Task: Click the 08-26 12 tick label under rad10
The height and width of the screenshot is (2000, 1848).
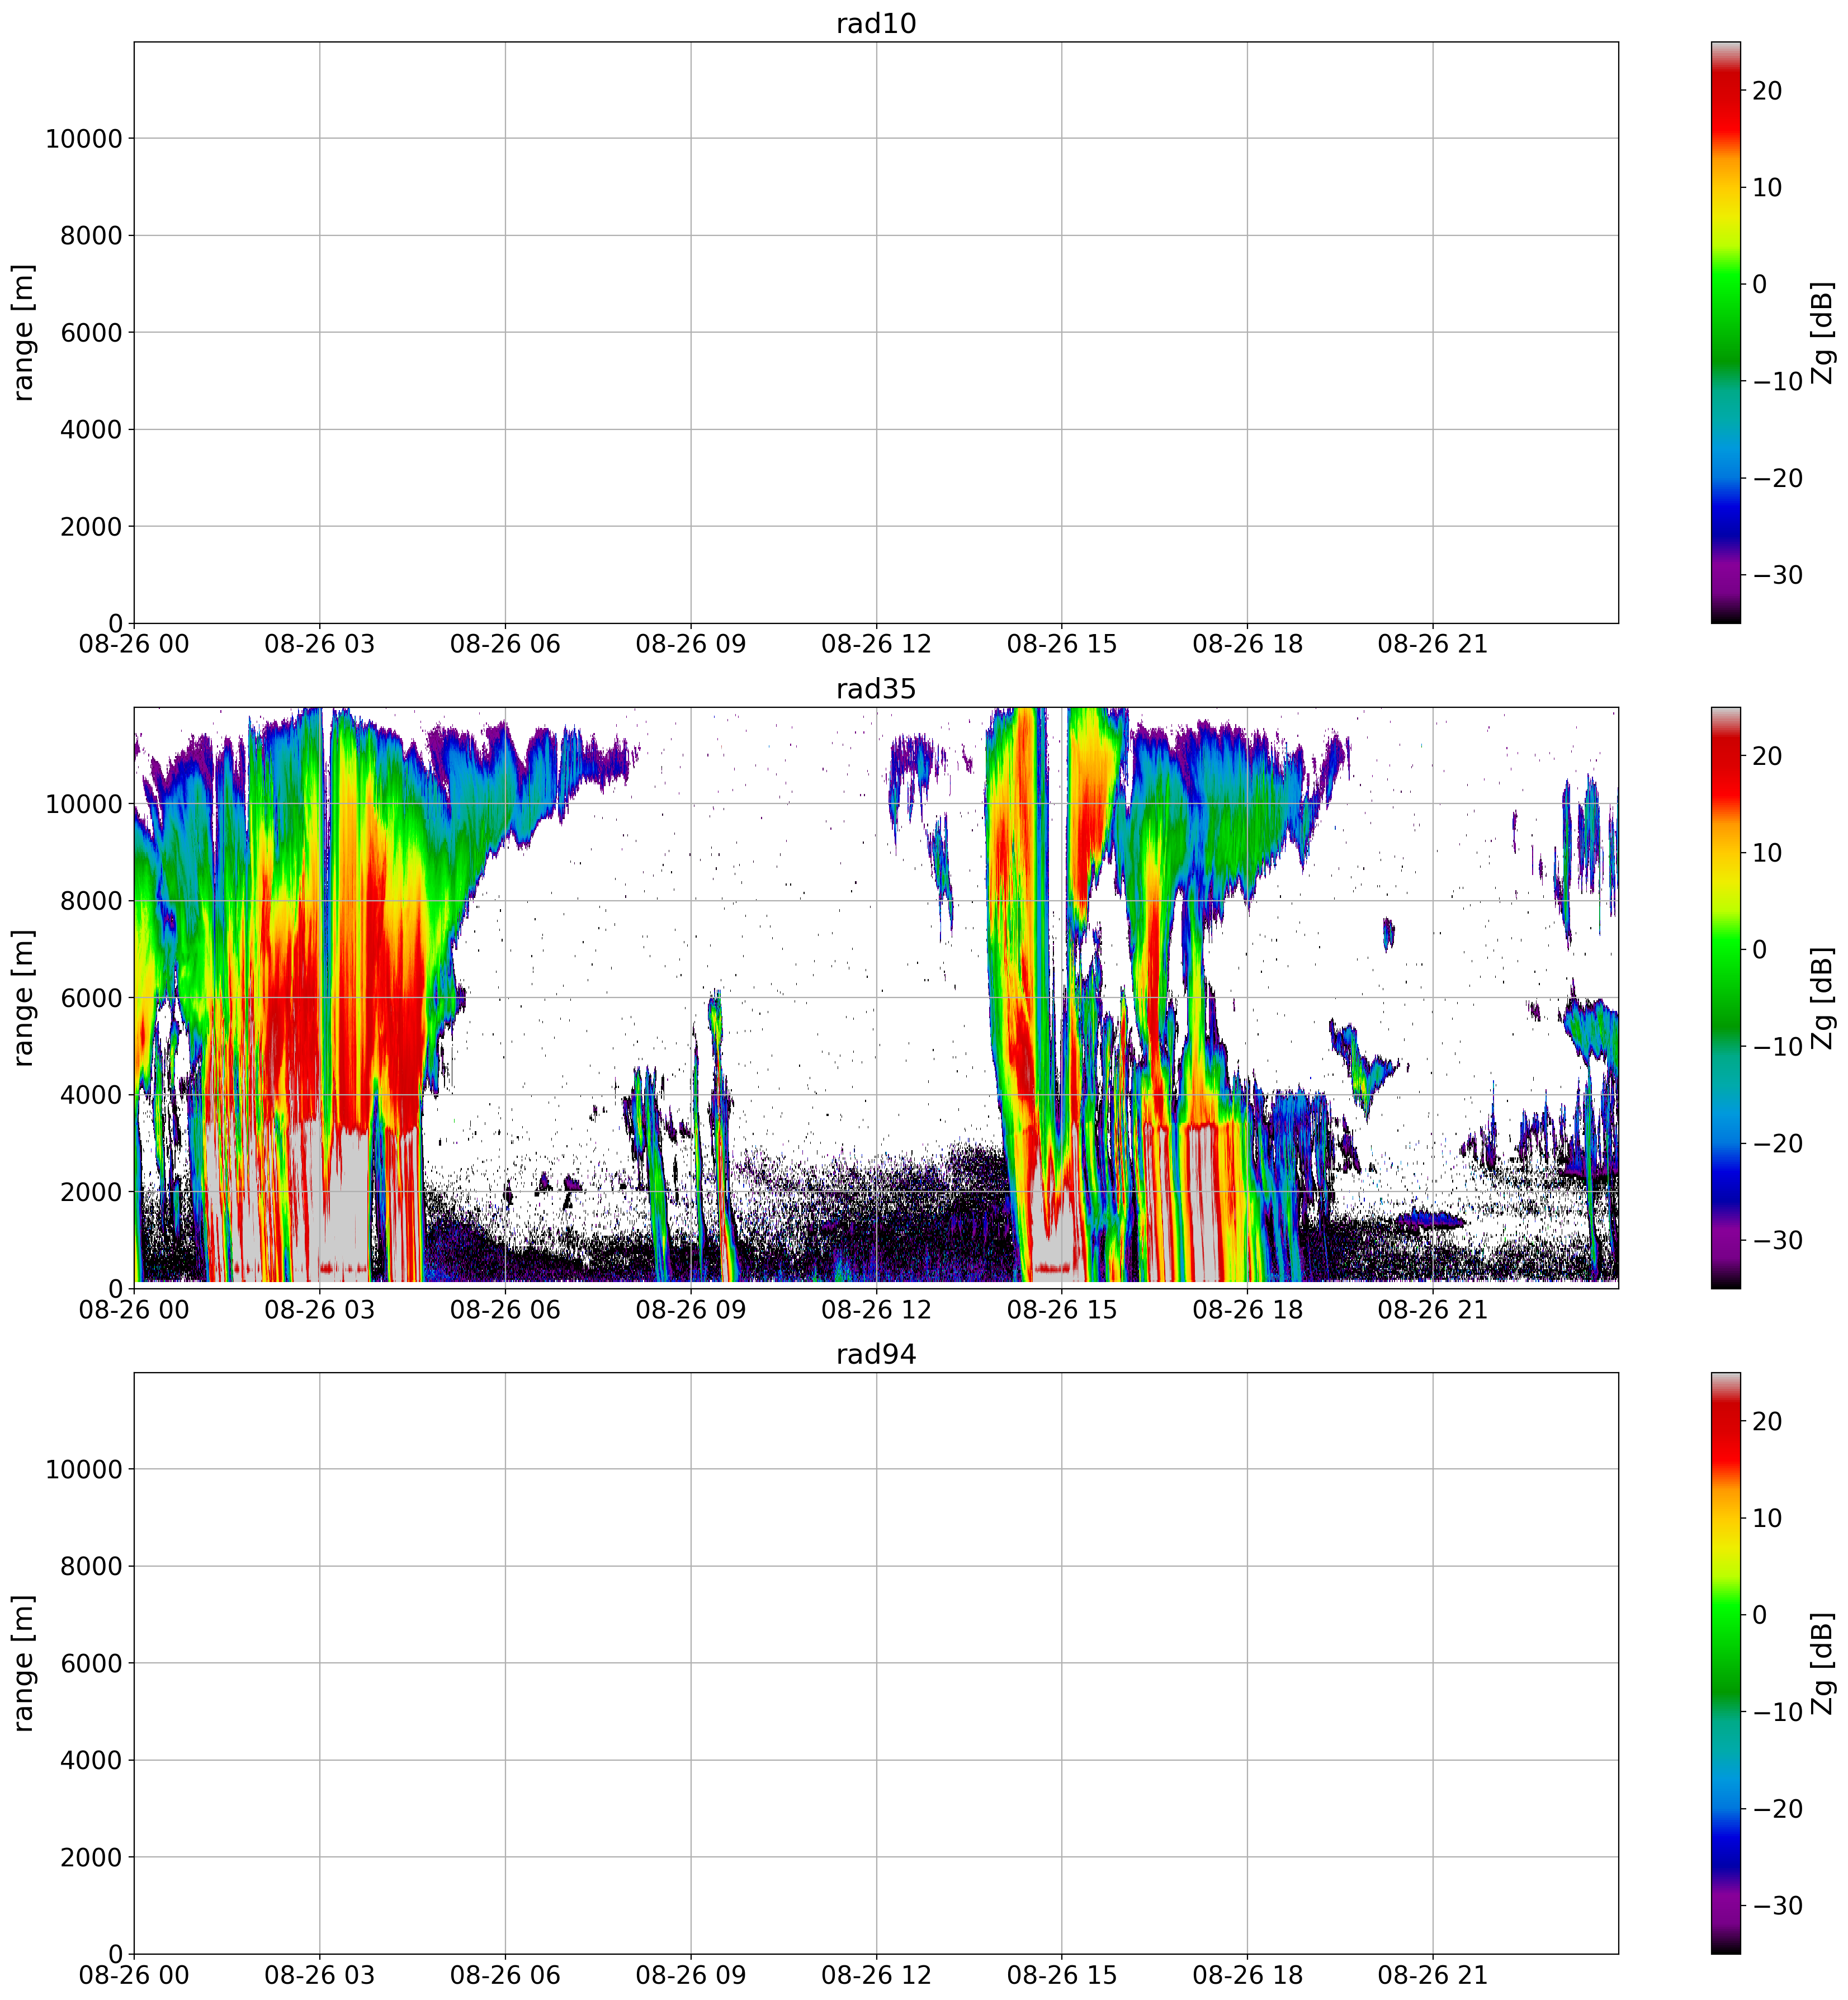Action: pyautogui.click(x=876, y=644)
